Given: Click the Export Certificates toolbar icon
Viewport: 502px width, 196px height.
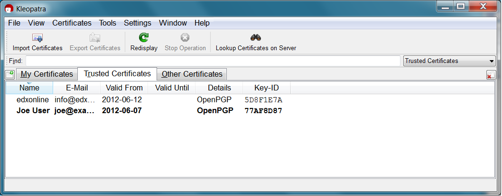Looking at the screenshot, I should [x=95, y=38].
